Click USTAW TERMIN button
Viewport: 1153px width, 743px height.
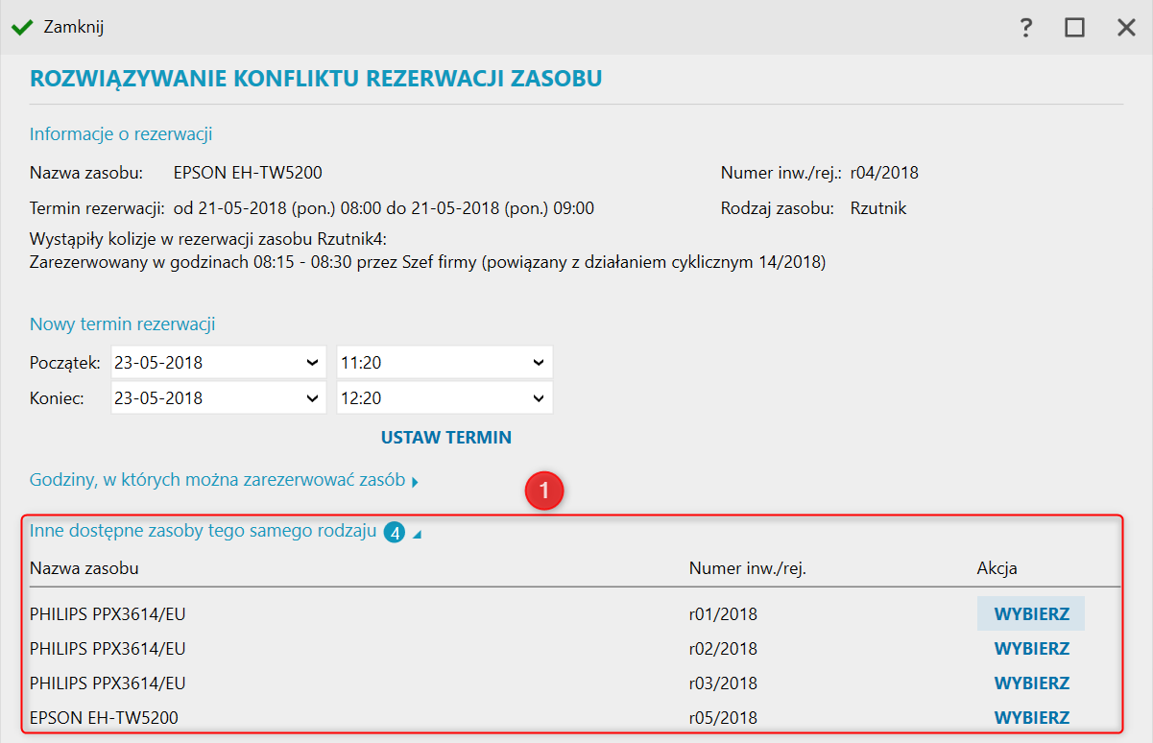click(x=446, y=438)
